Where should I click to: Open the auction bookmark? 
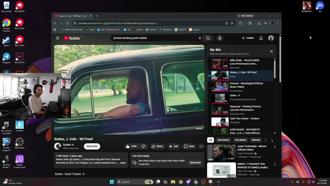coord(194,30)
